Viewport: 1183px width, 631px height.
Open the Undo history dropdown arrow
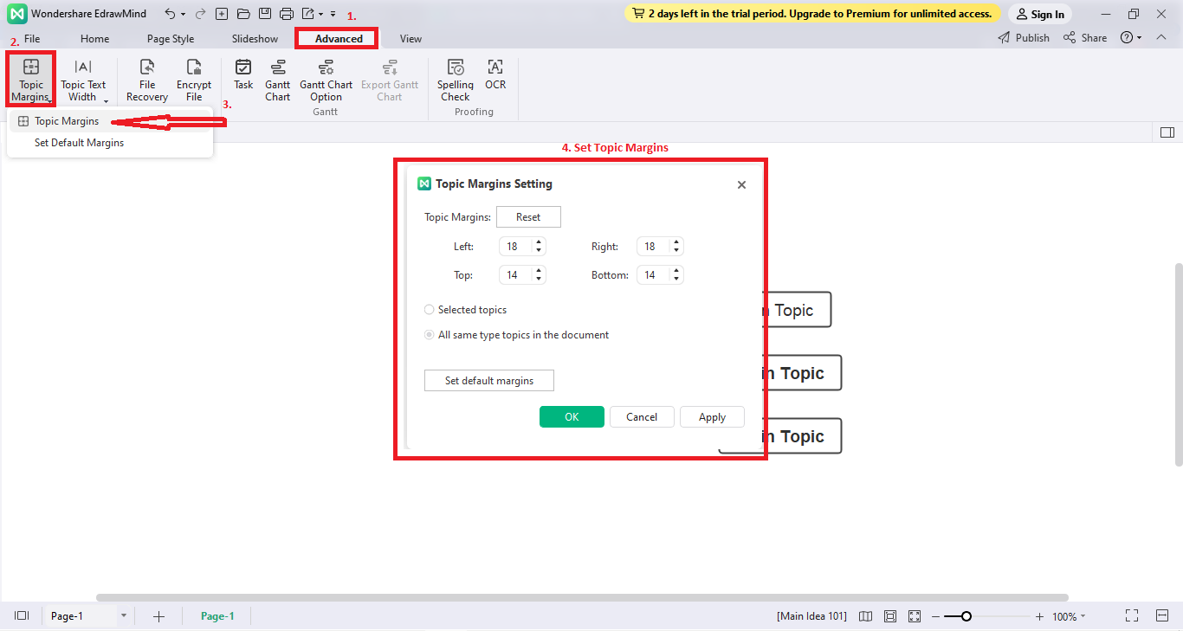tap(183, 15)
